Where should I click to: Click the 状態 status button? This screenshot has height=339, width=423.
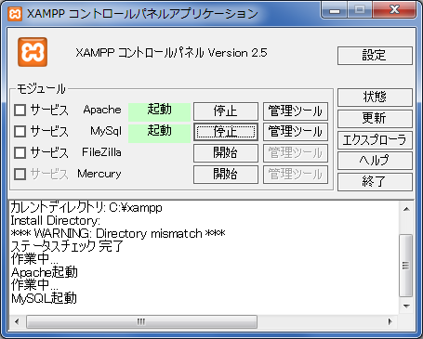click(x=375, y=98)
